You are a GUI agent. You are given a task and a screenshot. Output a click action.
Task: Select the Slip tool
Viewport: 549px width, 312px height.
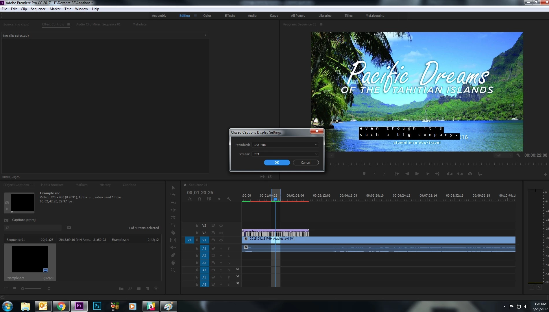pos(173,240)
